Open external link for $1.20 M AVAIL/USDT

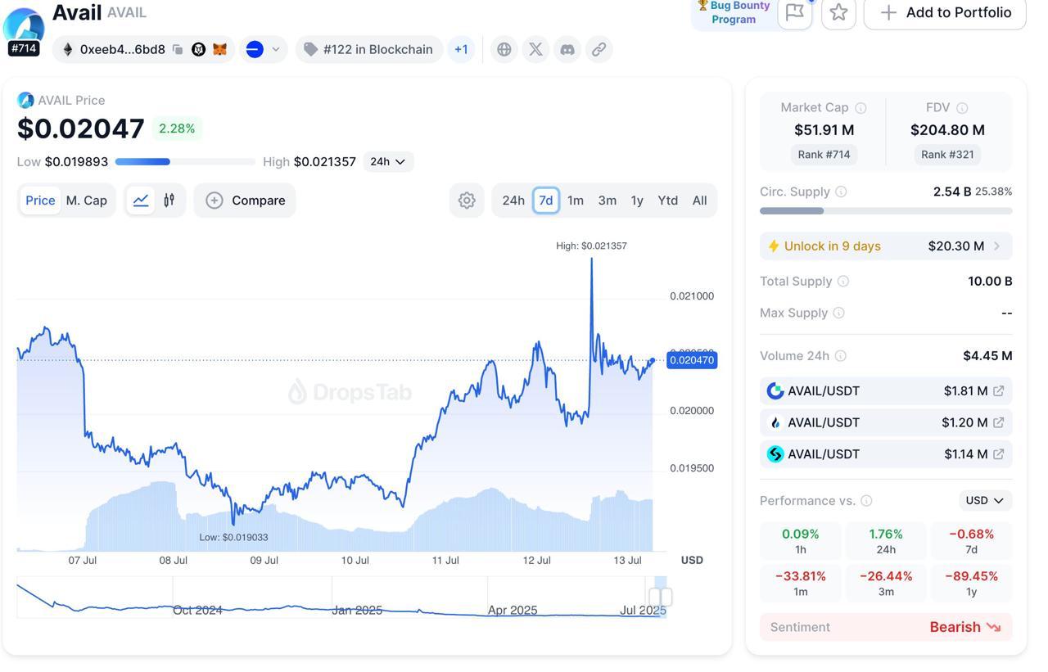coord(999,422)
